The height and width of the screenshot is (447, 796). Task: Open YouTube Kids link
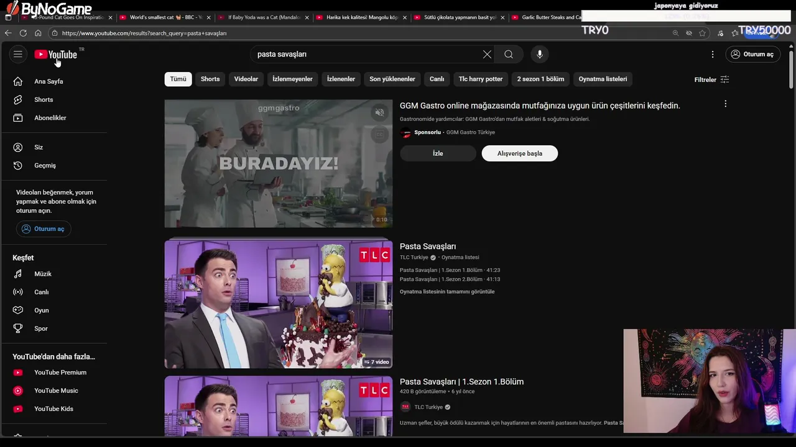coord(54,409)
